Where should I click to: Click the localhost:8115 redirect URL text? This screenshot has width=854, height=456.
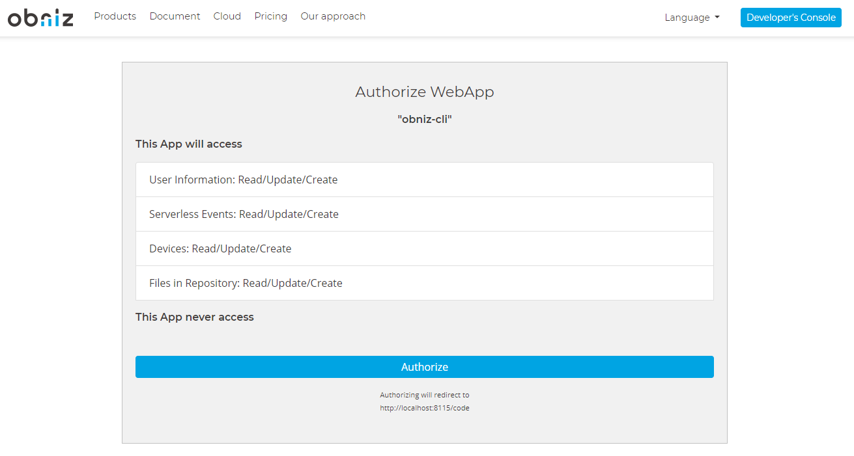coord(425,409)
